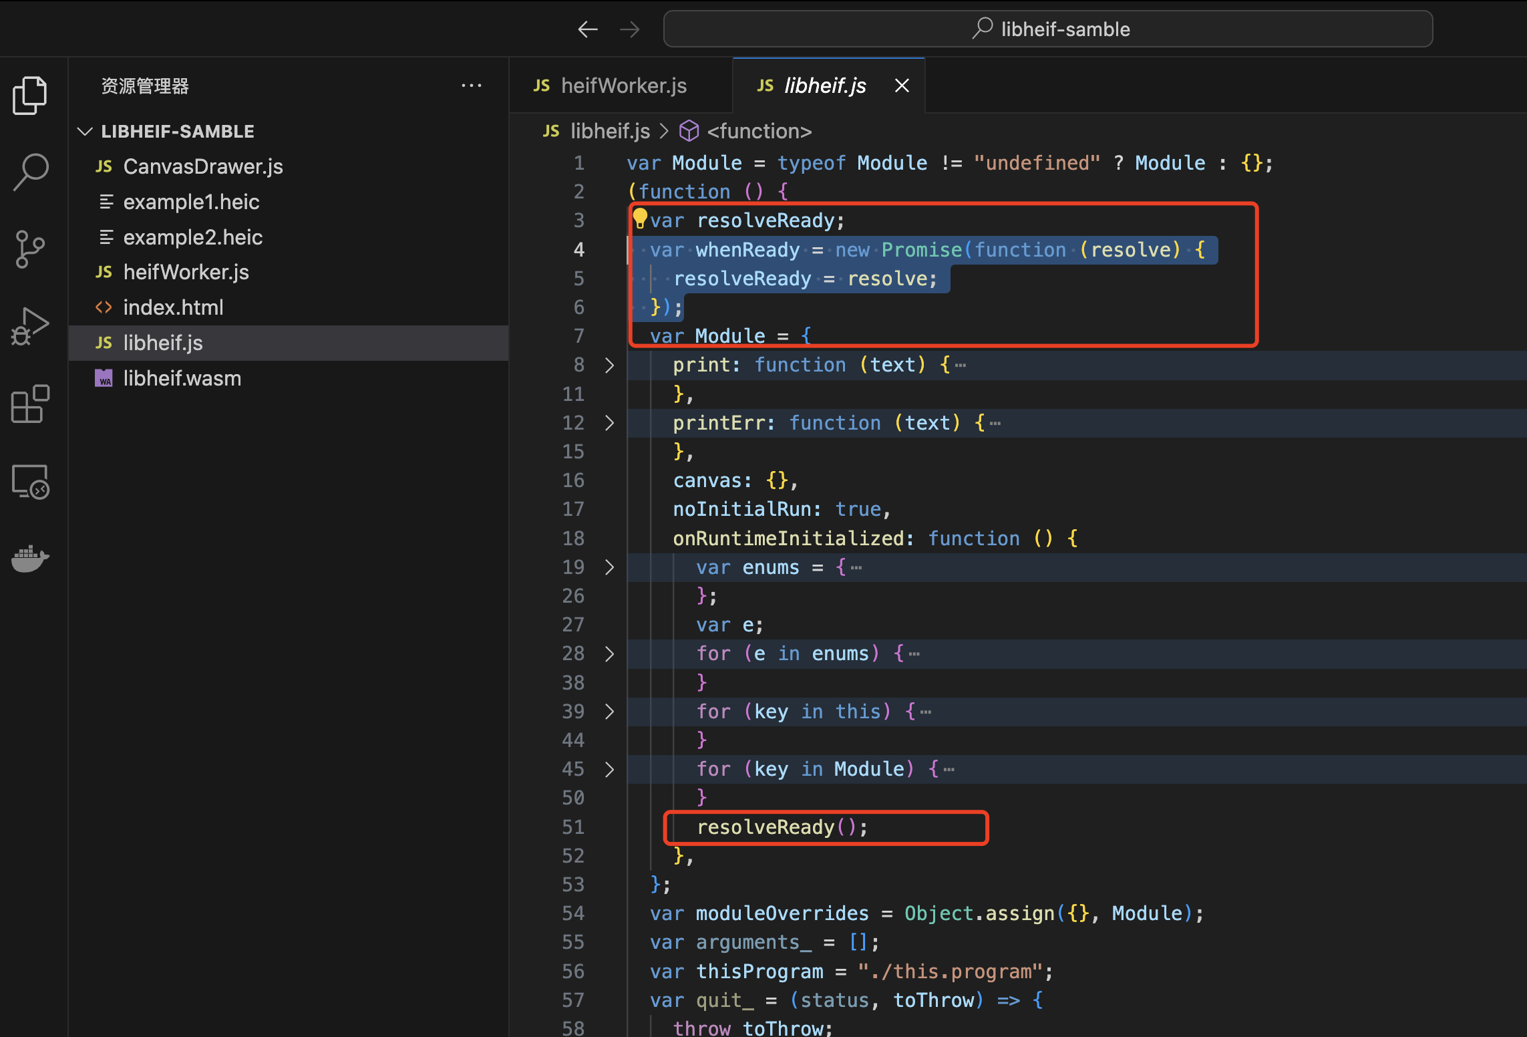Expand the folded printErr function at line 12

tap(609, 423)
